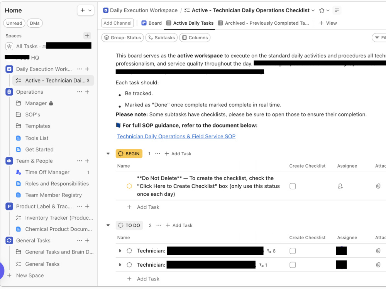Open dropdown next to favorite star
Viewport: 386px width, 289px height.
[x=328, y=10]
